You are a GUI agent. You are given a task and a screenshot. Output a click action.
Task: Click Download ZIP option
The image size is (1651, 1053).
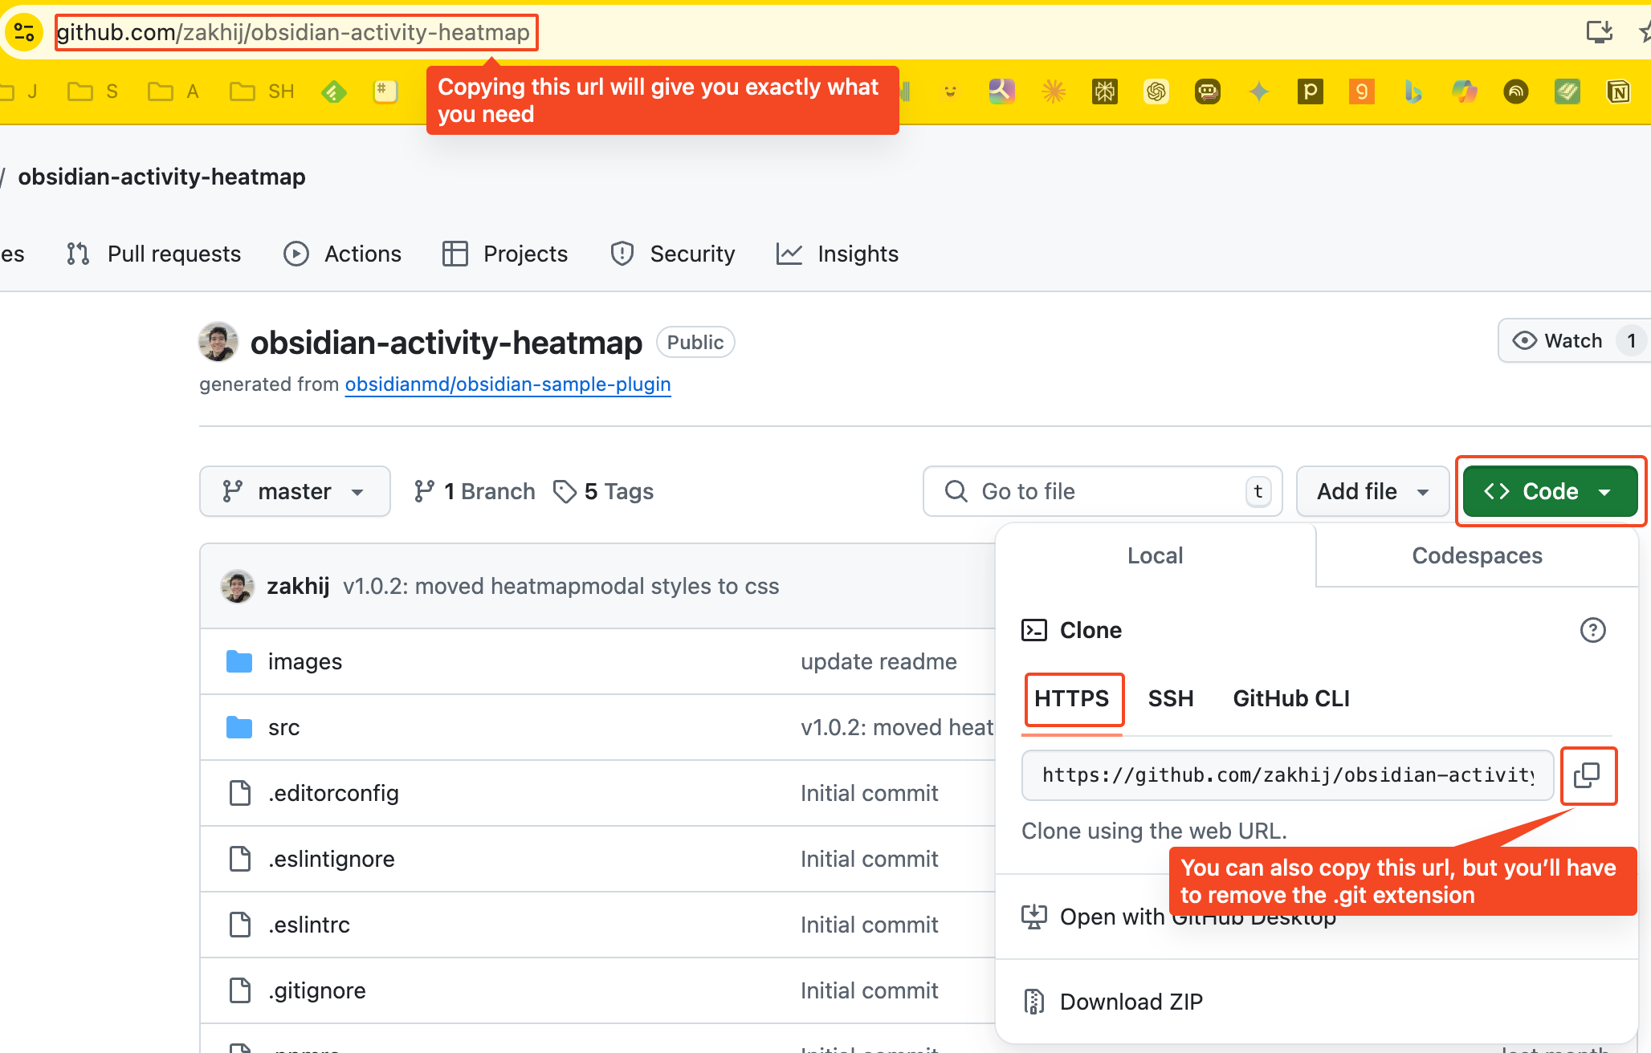(x=1131, y=1002)
